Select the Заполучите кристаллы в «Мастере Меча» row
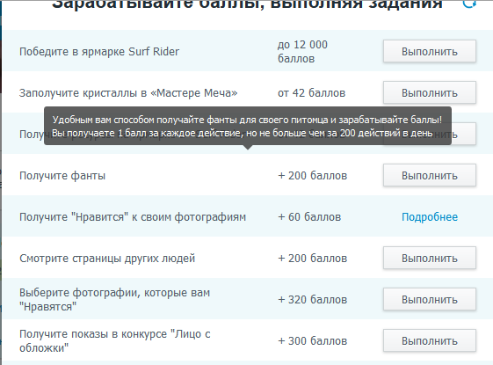Image resolution: width=493 pixels, height=365 pixels. (x=248, y=92)
